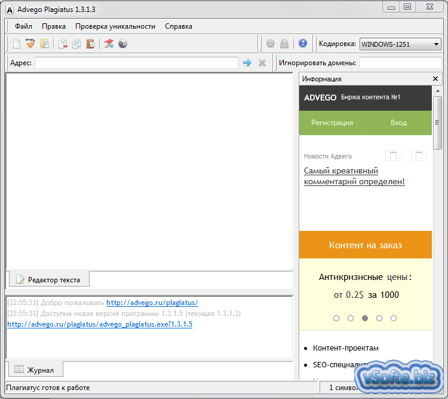The image size is (448, 399).
Task: Click the yellow documents folder icon
Action: 45,44
